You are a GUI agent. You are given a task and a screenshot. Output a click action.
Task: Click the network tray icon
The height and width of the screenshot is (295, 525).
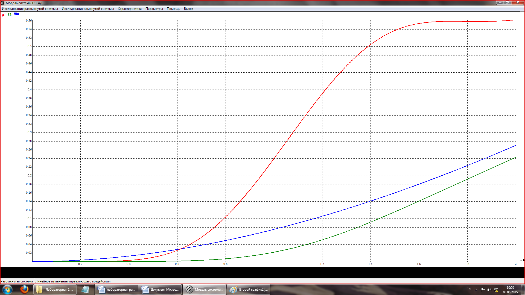pos(496,290)
